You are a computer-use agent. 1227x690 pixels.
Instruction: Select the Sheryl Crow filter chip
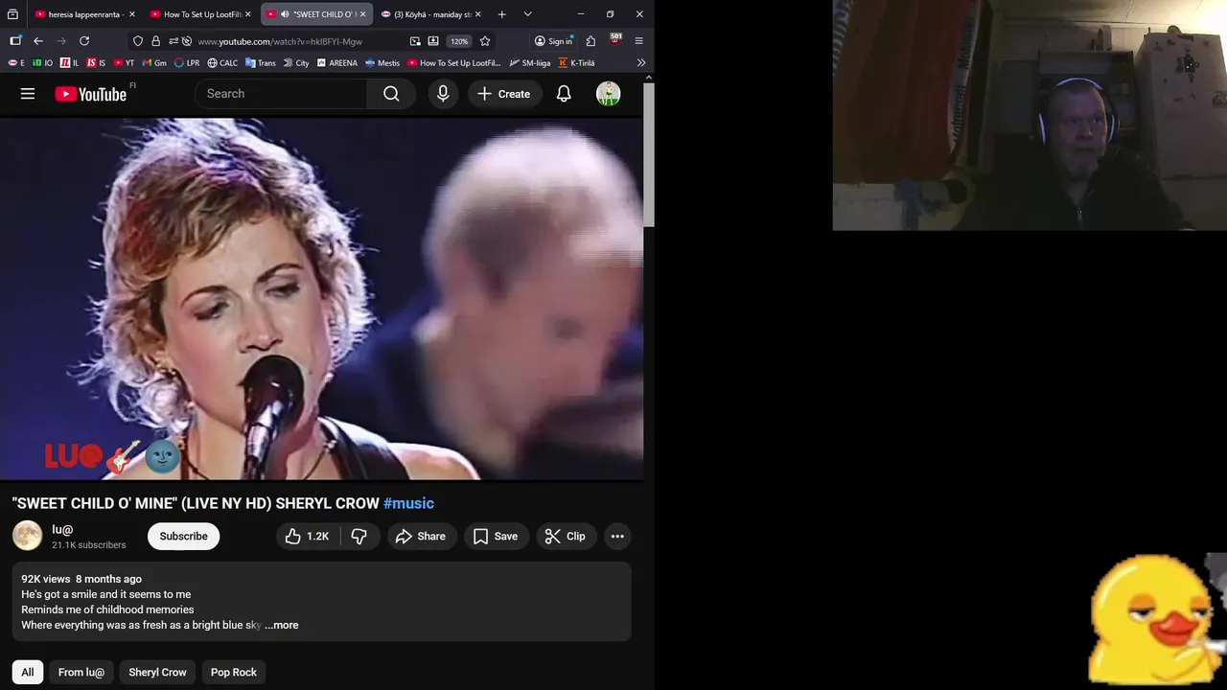(x=158, y=672)
